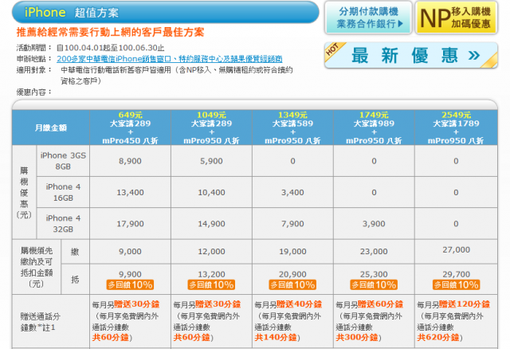
Task: Click the 活動期間 date range text
Action: point(110,48)
